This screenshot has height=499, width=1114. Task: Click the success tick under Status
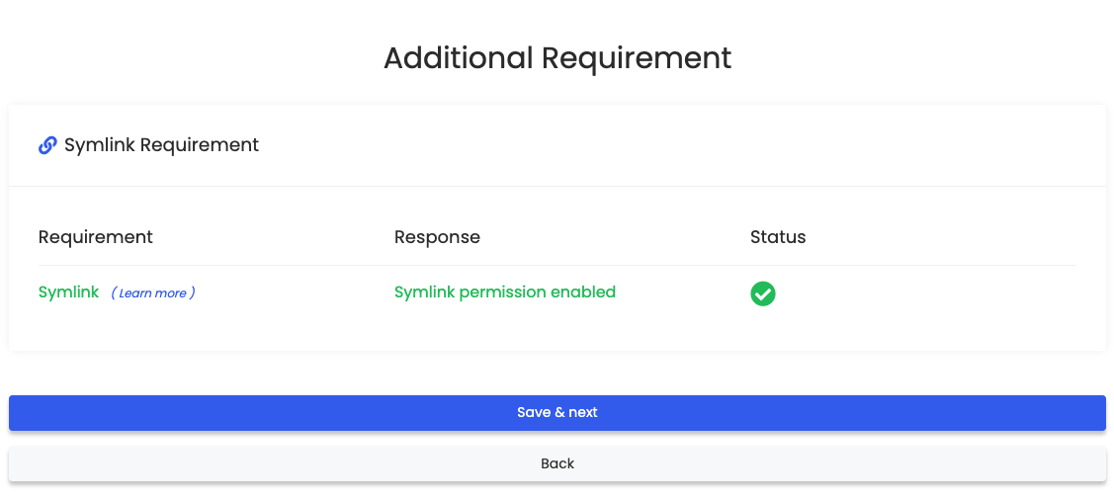(x=762, y=293)
